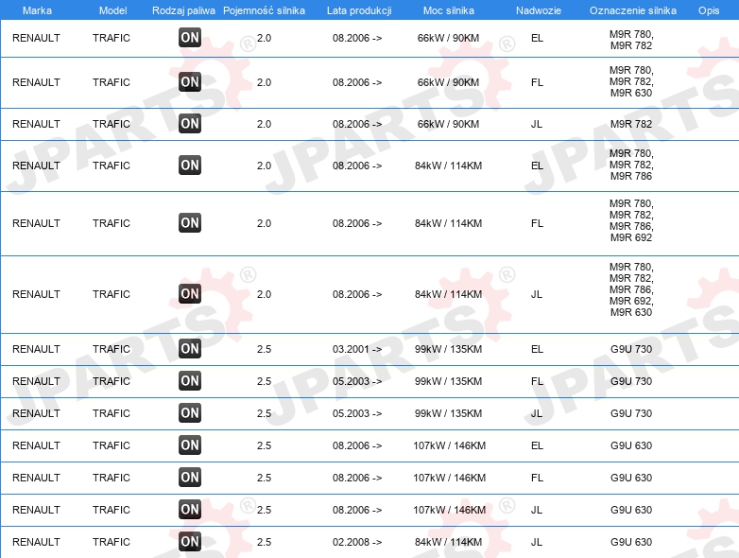The image size is (739, 558).
Task: Click body code 'FL' in the 2.0 84kW row
Action: tap(538, 223)
